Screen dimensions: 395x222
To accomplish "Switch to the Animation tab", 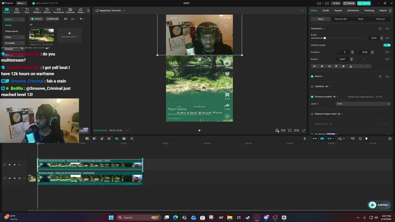I will click(353, 10).
